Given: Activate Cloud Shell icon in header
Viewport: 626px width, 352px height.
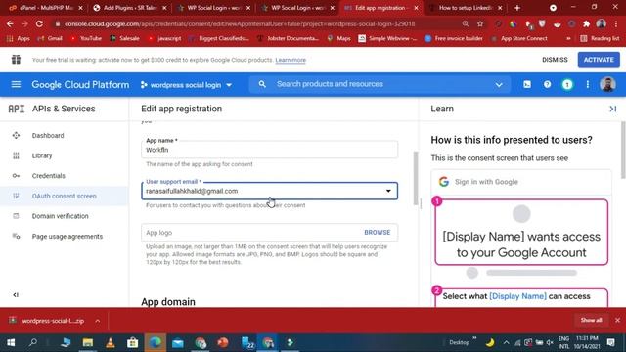Looking at the screenshot, I should pyautogui.click(x=527, y=85).
